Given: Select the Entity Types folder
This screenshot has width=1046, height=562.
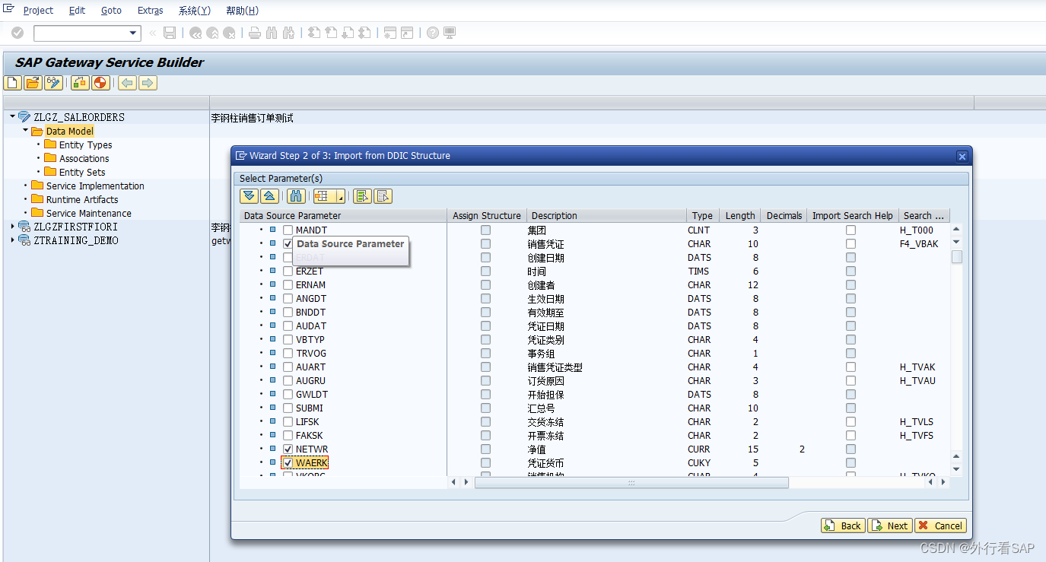Looking at the screenshot, I should [85, 144].
